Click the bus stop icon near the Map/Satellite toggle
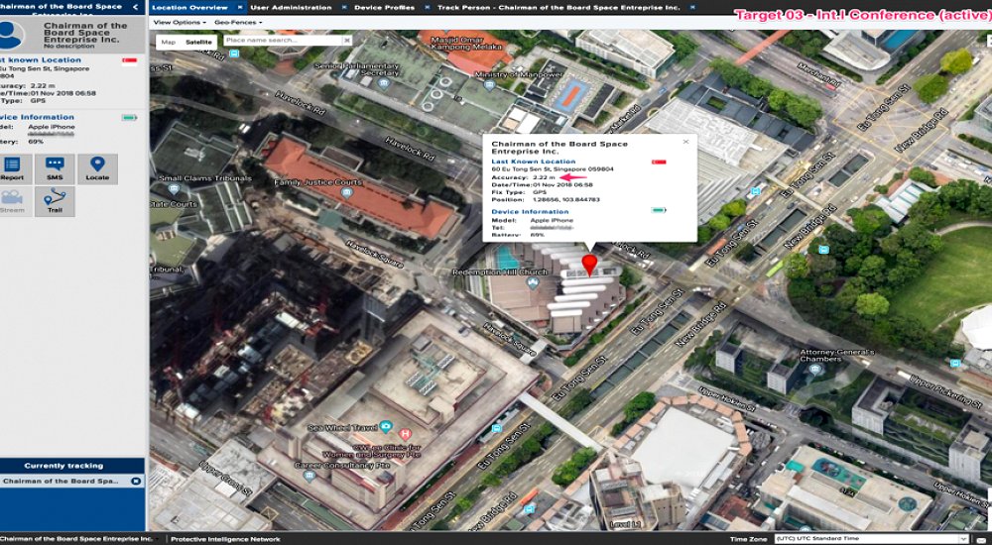This screenshot has height=545, width=992. pyautogui.click(x=234, y=54)
